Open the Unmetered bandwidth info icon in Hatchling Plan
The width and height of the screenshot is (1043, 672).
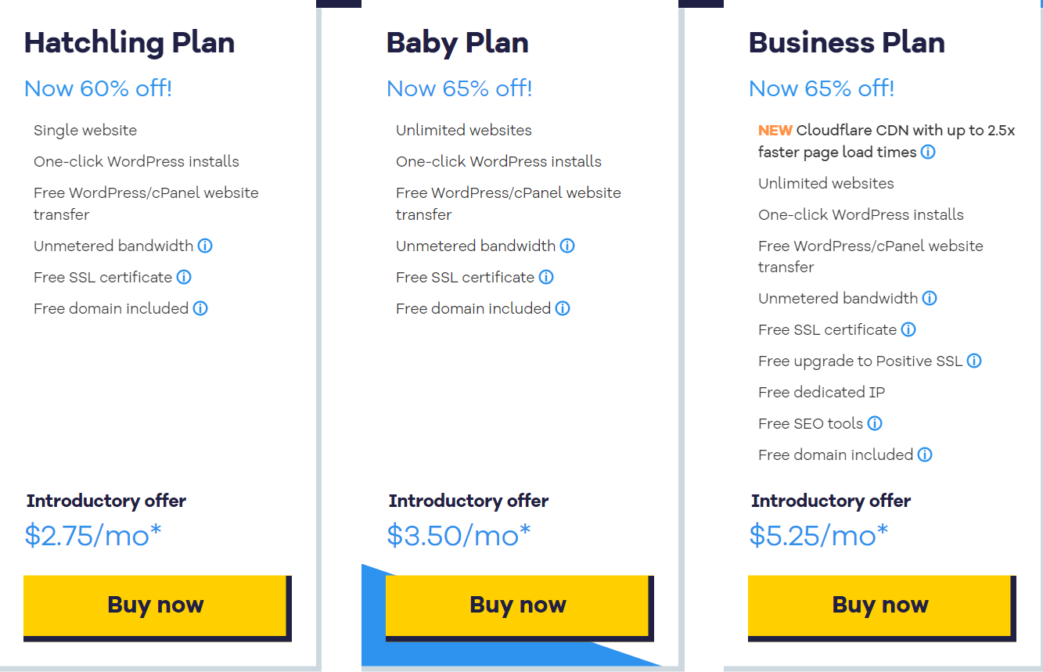click(205, 246)
